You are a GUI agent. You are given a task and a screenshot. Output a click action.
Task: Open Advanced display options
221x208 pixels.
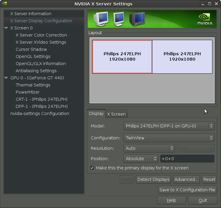click(x=187, y=179)
